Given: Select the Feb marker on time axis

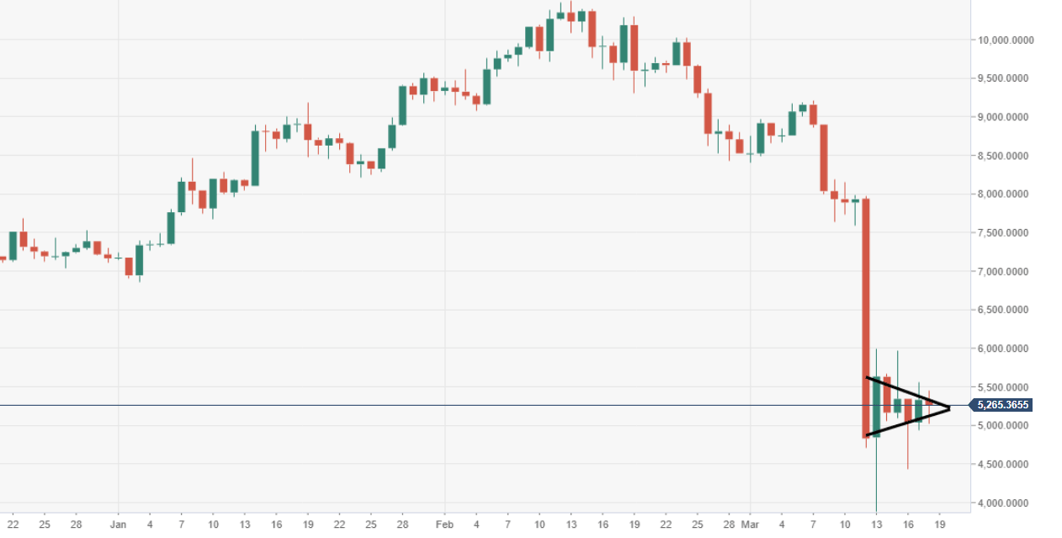Looking at the screenshot, I should coord(445,524).
